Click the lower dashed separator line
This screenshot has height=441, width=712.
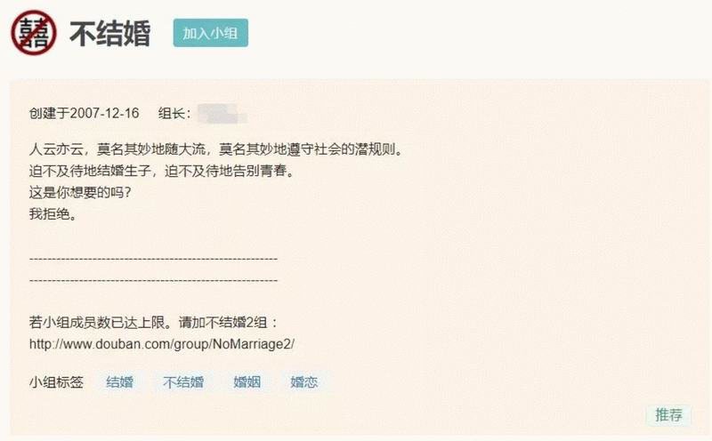(153, 281)
